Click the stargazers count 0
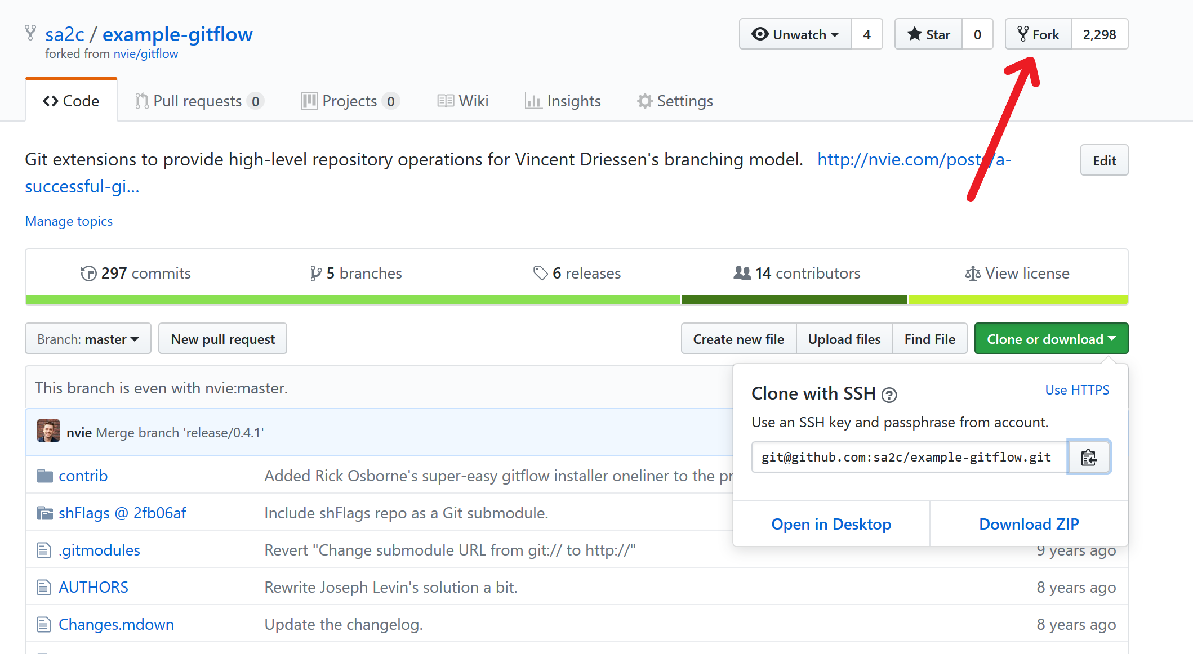 [x=977, y=34]
